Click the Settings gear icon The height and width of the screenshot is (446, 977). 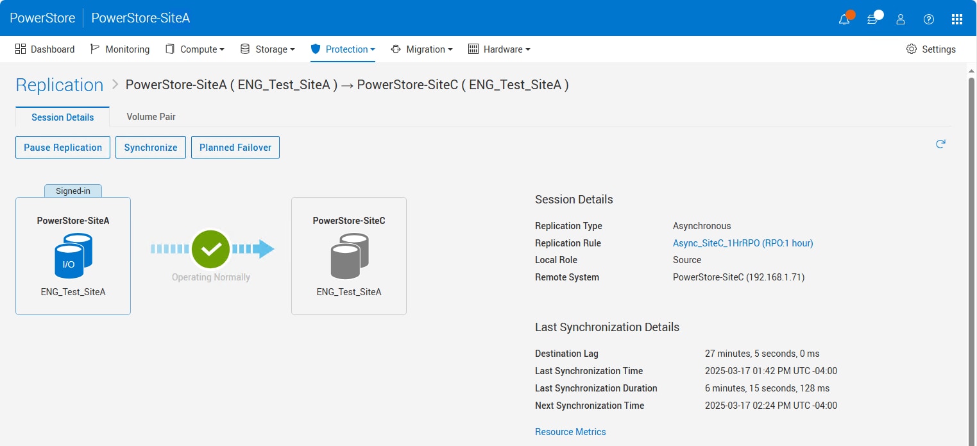coord(912,49)
